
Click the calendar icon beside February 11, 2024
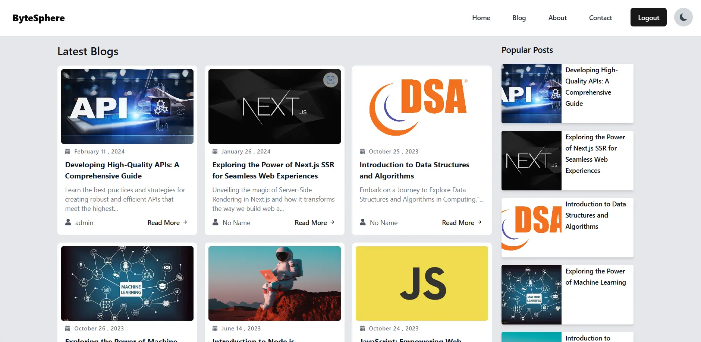(x=68, y=152)
